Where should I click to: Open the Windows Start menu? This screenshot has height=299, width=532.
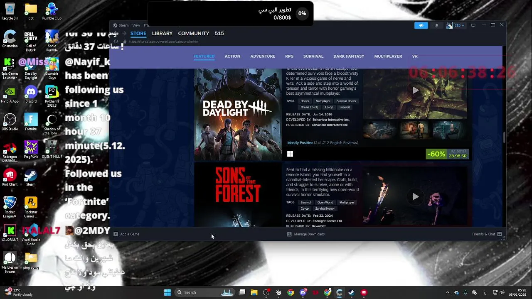(167, 292)
